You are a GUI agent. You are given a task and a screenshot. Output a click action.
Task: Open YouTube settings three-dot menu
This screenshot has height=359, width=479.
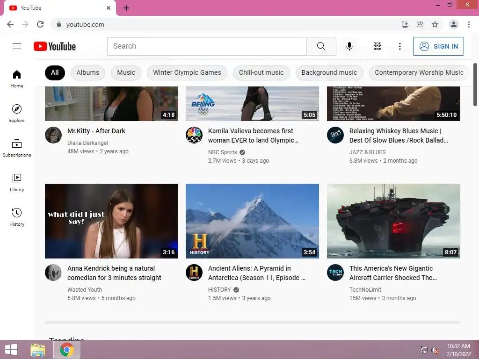(x=399, y=46)
